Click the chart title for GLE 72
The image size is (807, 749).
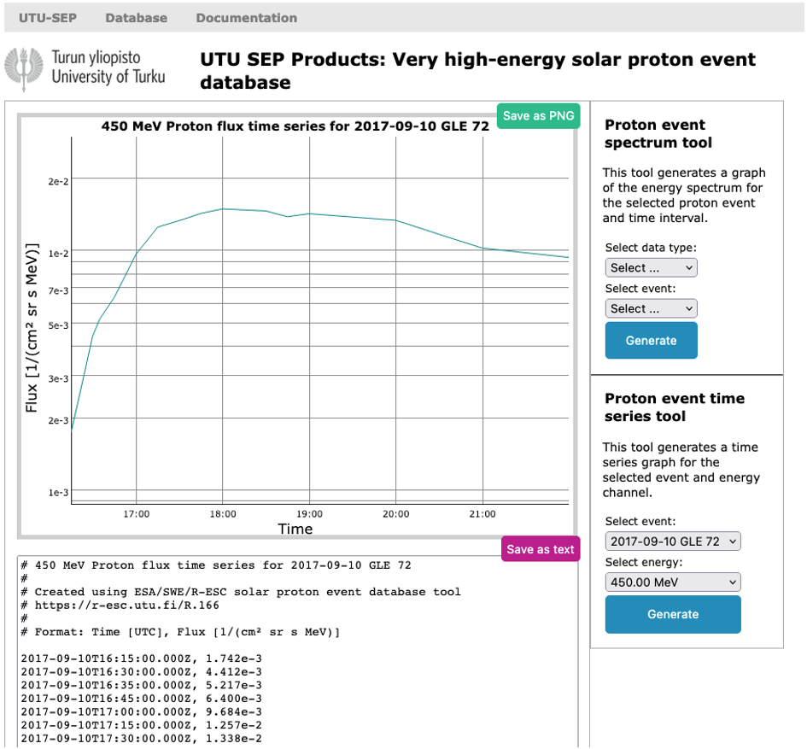point(295,126)
